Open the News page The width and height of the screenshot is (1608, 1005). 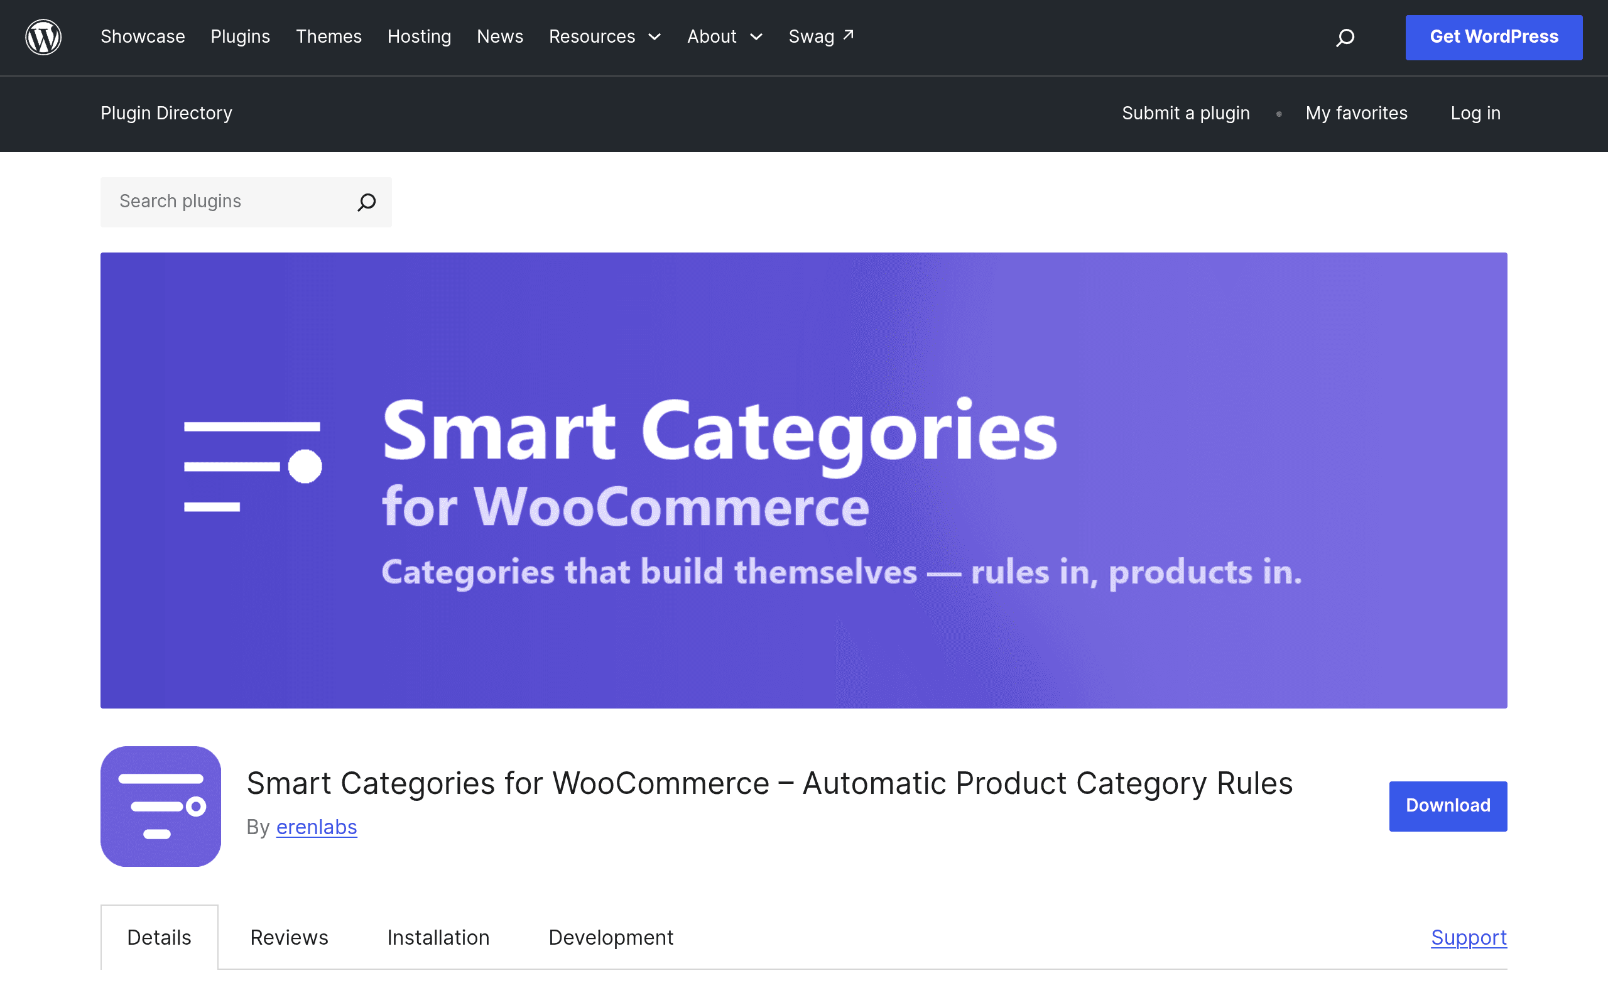(x=501, y=36)
